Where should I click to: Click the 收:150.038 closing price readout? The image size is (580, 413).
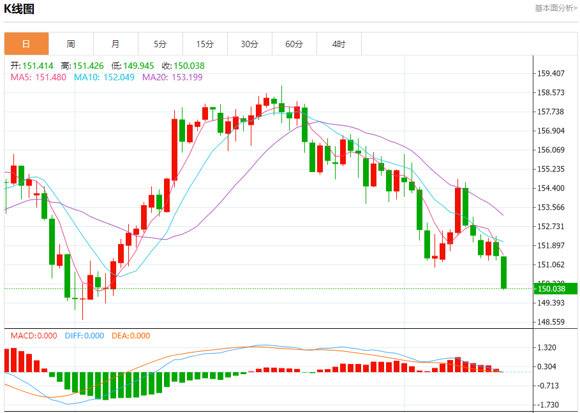click(183, 66)
